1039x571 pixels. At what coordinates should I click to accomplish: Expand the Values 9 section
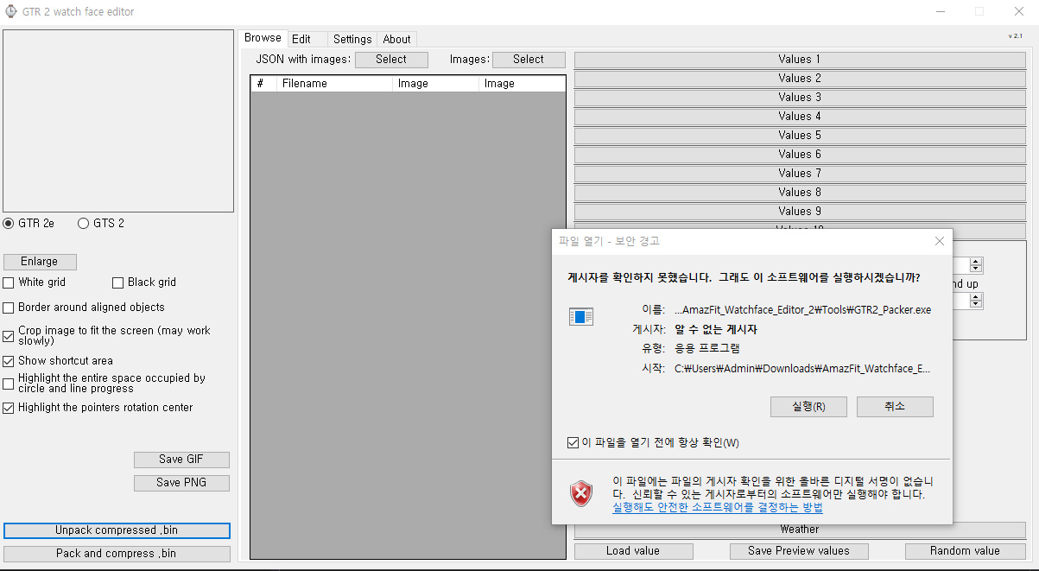click(x=800, y=212)
